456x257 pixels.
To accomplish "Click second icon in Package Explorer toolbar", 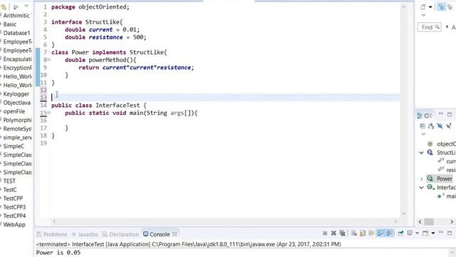I will (x=16, y=6).
